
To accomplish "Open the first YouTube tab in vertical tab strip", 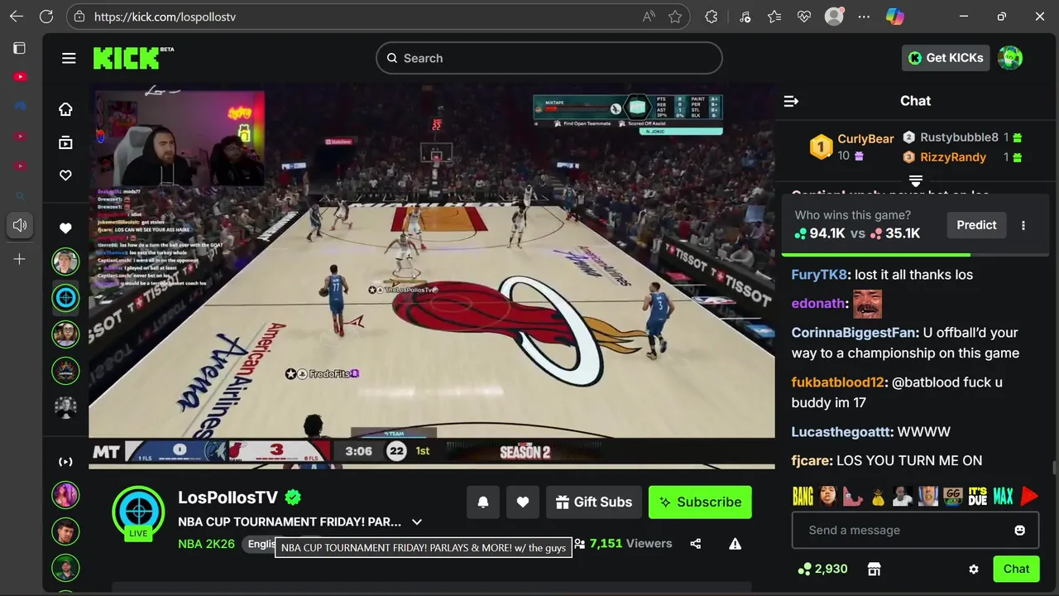I will pyautogui.click(x=19, y=77).
